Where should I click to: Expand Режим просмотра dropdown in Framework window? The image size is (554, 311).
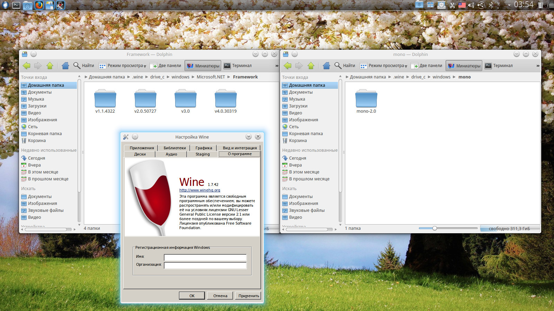click(x=123, y=66)
